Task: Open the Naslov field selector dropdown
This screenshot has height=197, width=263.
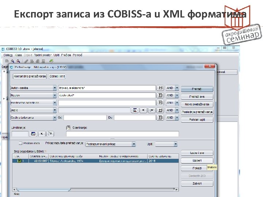Action: click(55, 95)
